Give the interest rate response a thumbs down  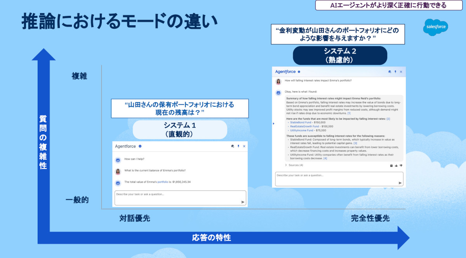(401, 166)
